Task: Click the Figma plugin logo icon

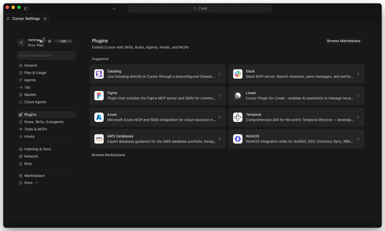Action: pyautogui.click(x=99, y=96)
